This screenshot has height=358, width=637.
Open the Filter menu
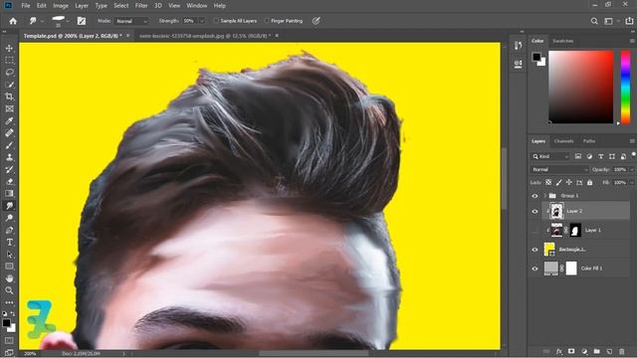click(141, 6)
